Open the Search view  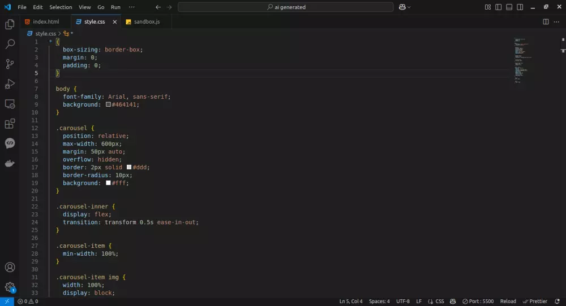10,44
